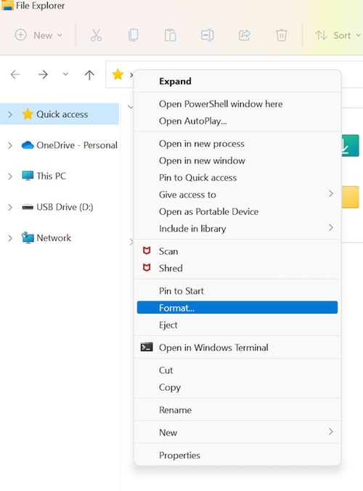Expand the Network tree chevron
The width and height of the screenshot is (363, 491).
tap(10, 238)
